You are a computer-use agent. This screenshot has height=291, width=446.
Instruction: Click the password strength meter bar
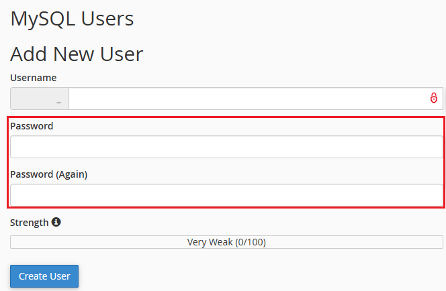tap(226, 242)
